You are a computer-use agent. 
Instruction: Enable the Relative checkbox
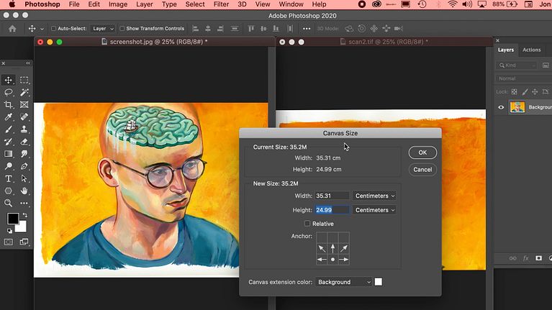pos(307,224)
